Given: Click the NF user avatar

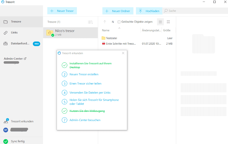Looking at the screenshot, I should click(6, 130).
